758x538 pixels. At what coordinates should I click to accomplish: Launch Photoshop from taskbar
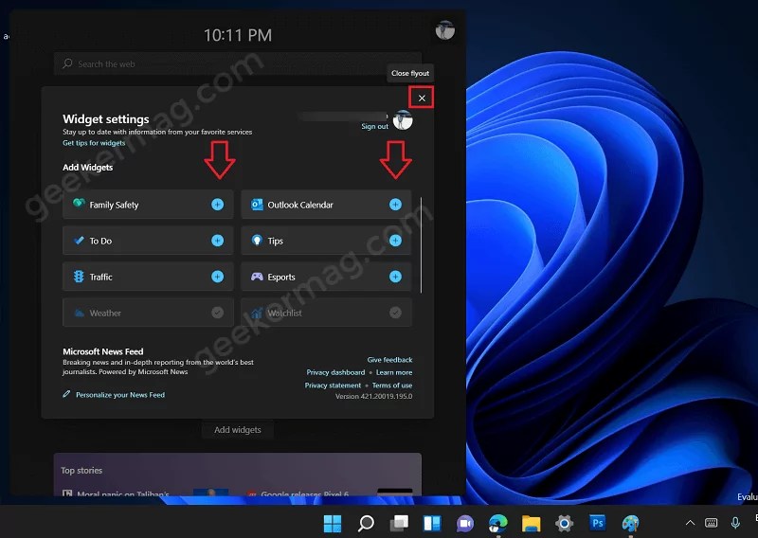coord(598,523)
